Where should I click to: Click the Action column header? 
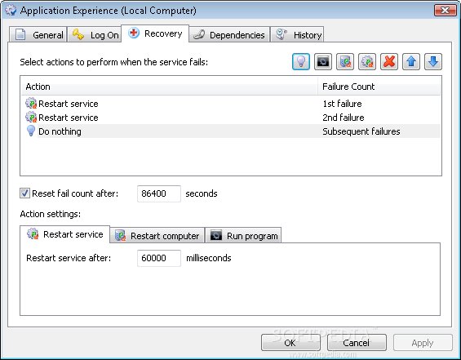(169, 87)
